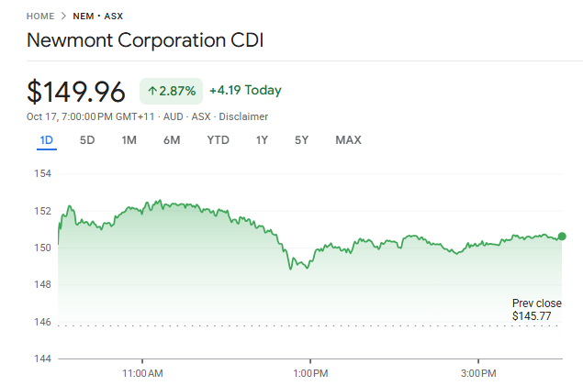Click the green end-point dot on chart
The height and width of the screenshot is (386, 583).
(x=562, y=237)
